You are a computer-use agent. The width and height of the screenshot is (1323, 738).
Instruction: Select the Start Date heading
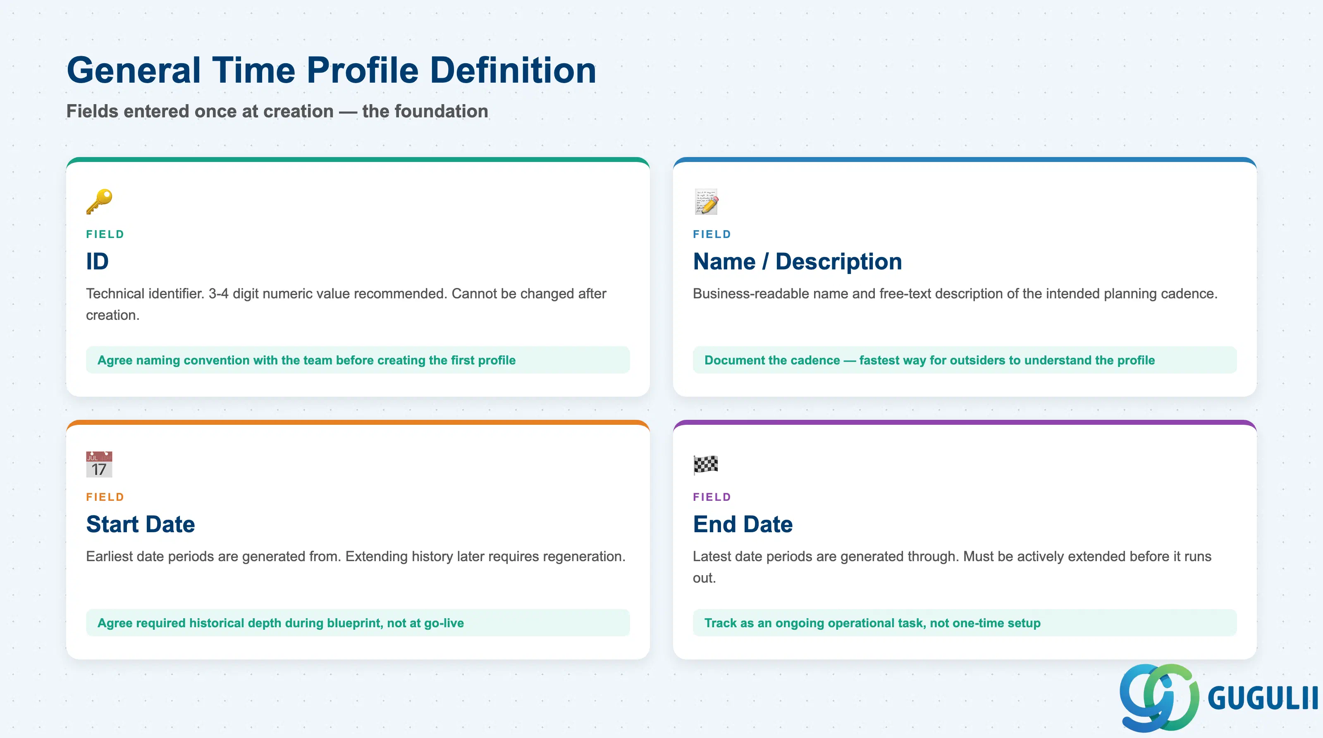click(141, 524)
